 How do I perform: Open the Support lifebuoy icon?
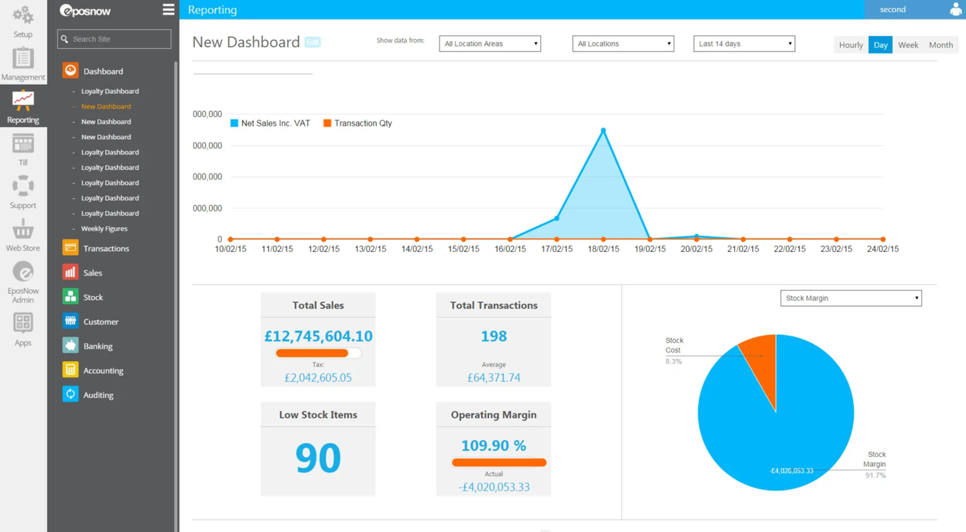23,187
